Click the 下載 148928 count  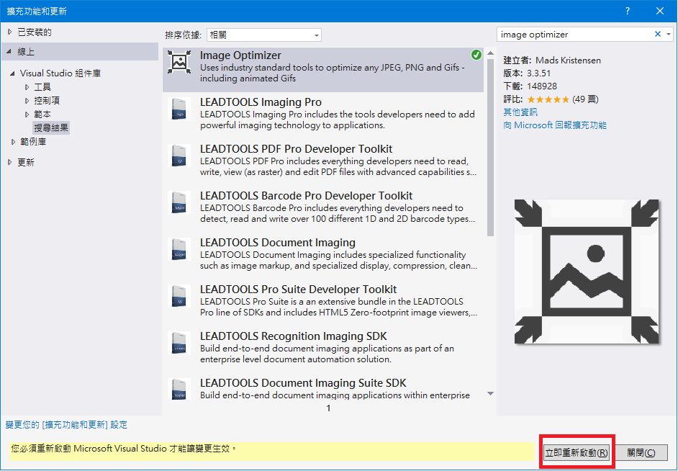pyautogui.click(x=530, y=86)
